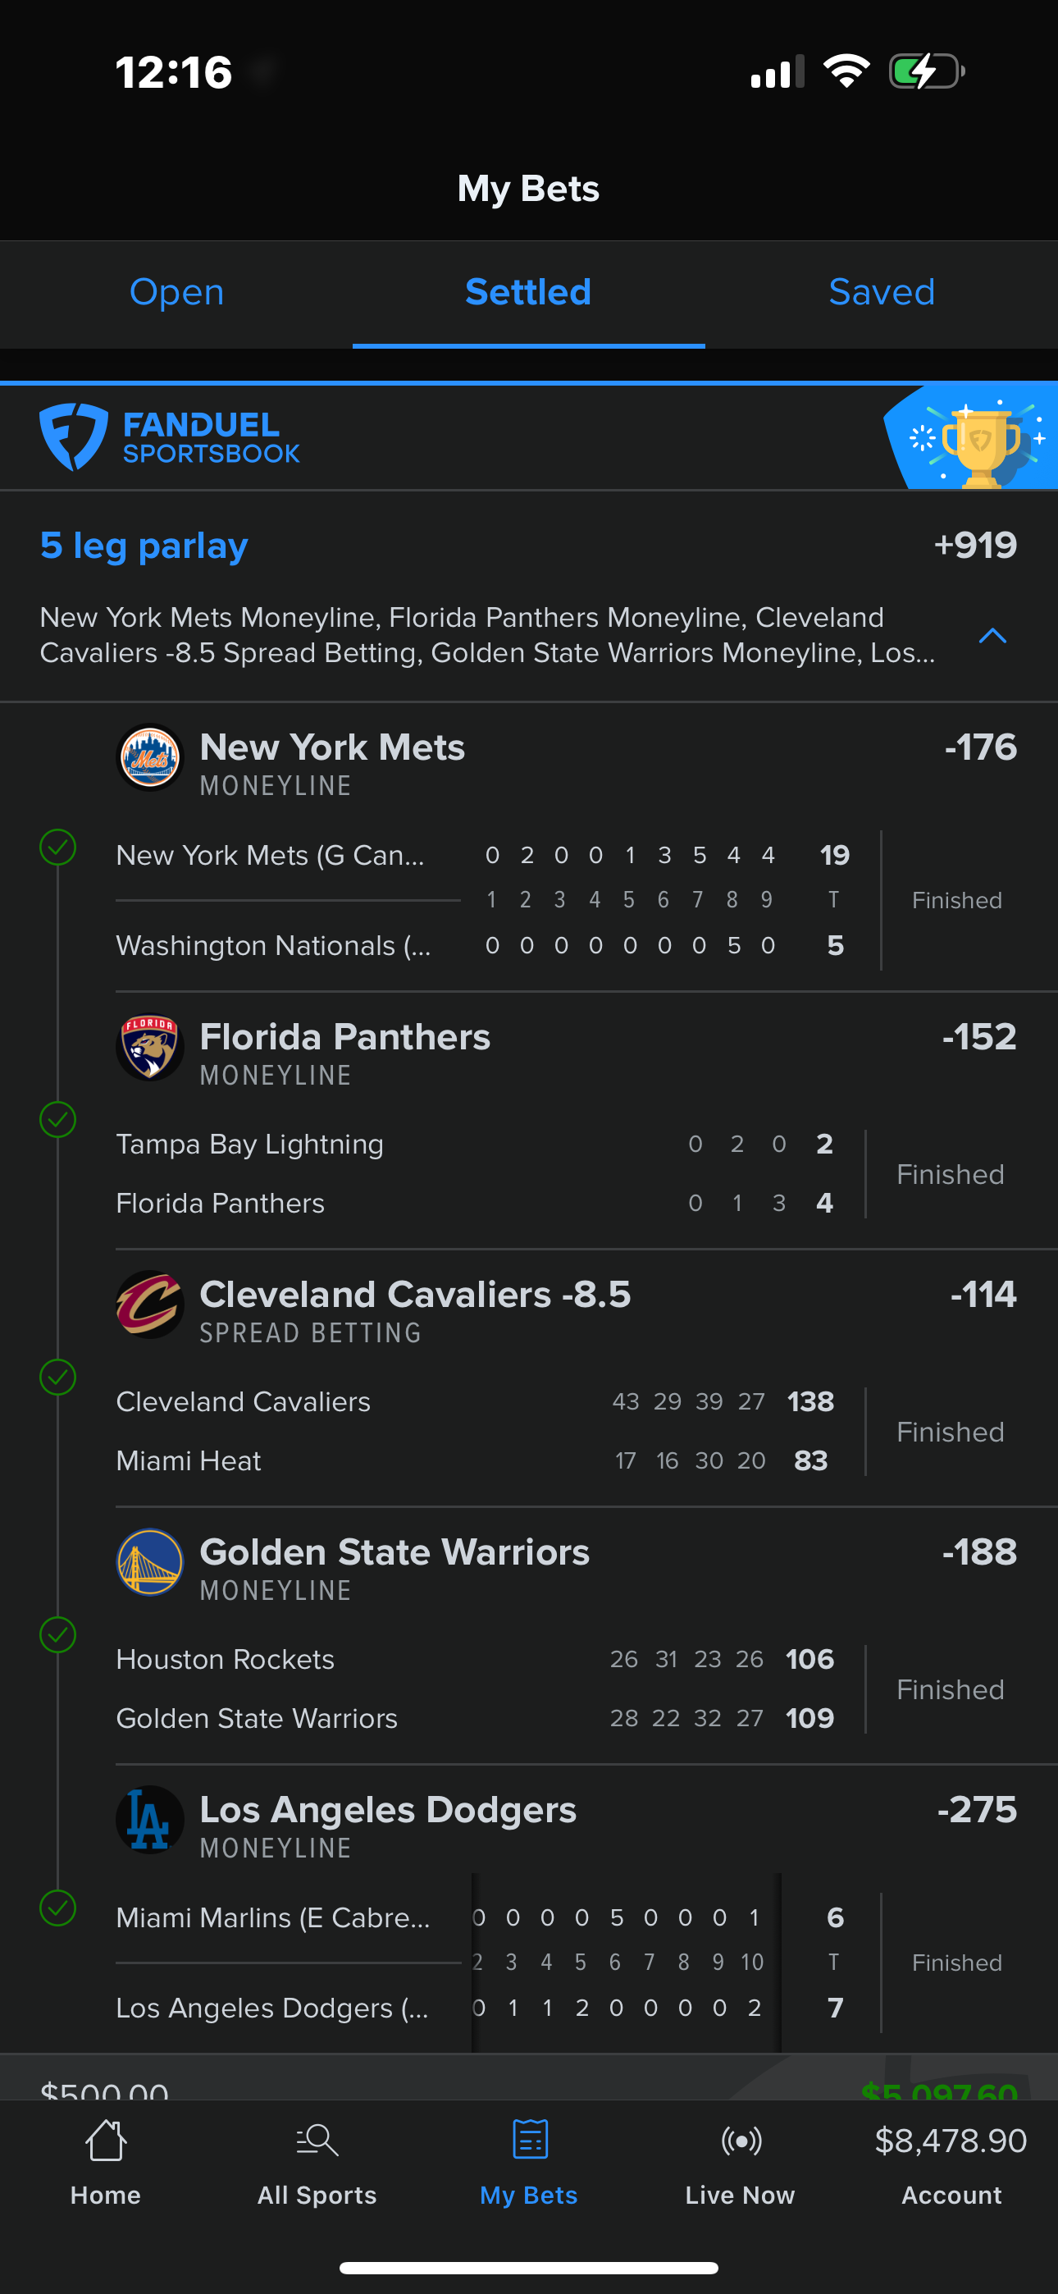
Task: Tap the green checkmark beside Dodgers leg
Action: click(58, 1908)
